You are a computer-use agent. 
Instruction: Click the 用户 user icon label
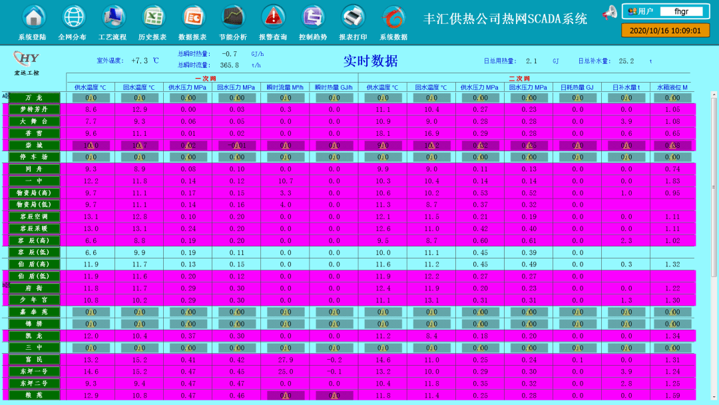tap(640, 11)
